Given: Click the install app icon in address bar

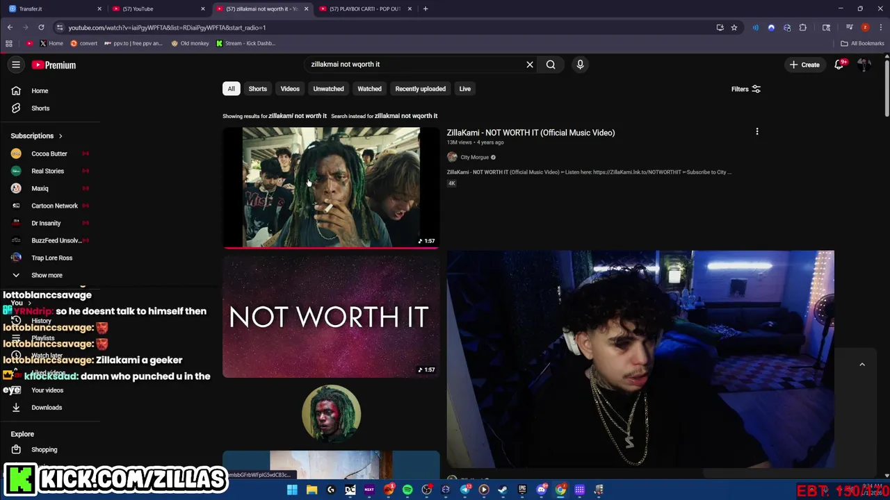Looking at the screenshot, I should [720, 28].
